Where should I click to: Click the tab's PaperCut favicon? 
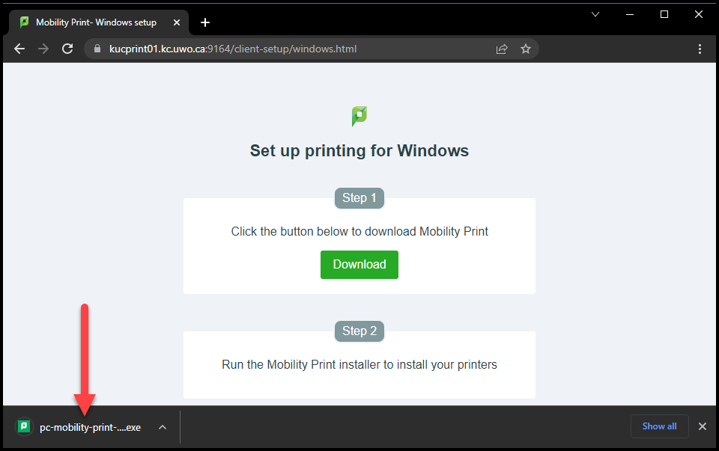click(24, 22)
